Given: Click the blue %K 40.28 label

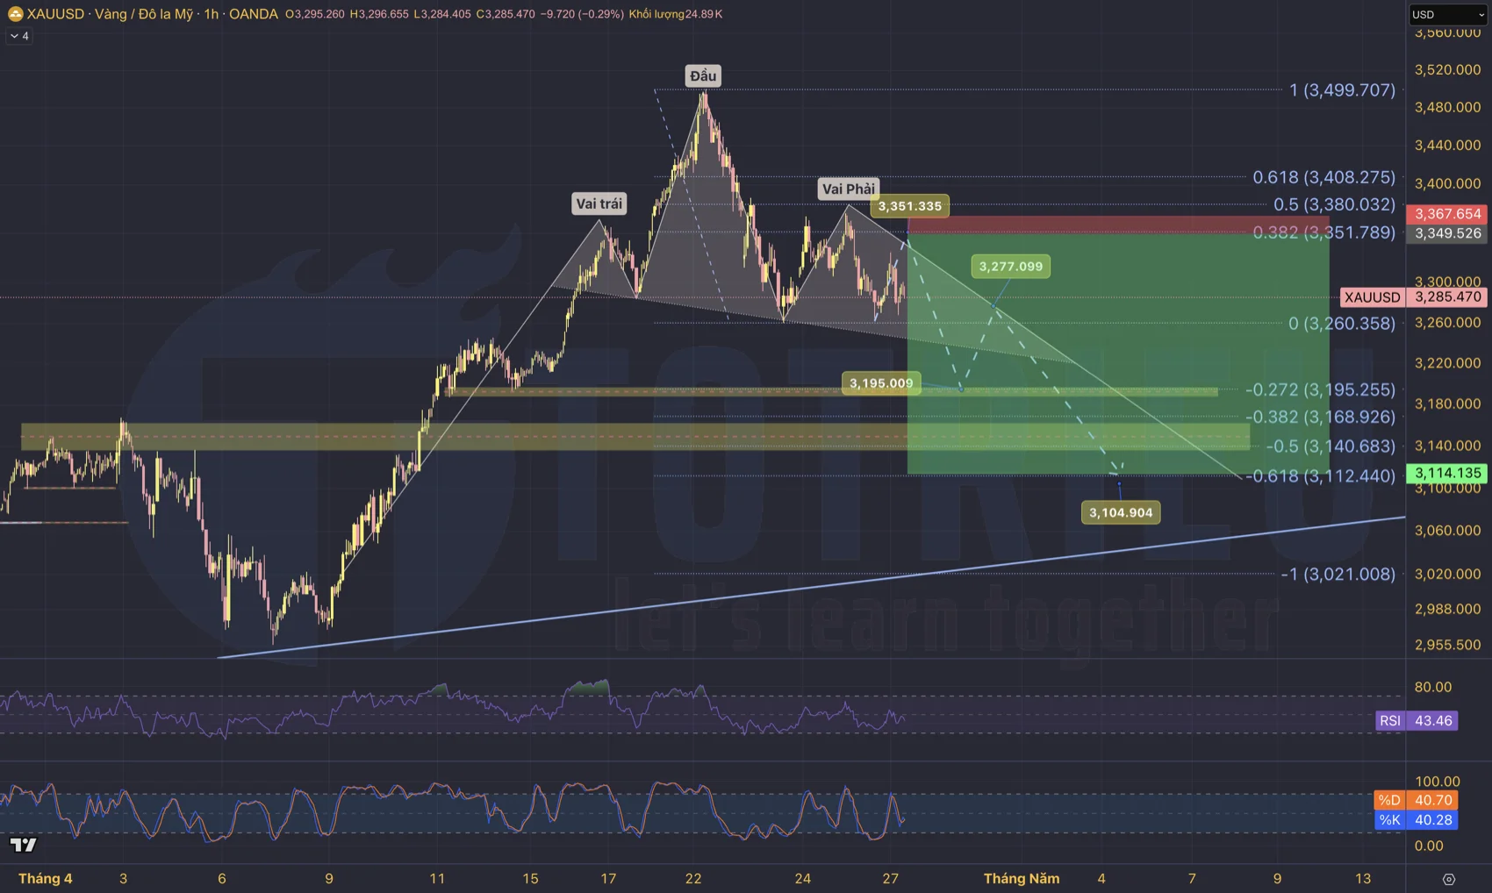Looking at the screenshot, I should (1417, 820).
